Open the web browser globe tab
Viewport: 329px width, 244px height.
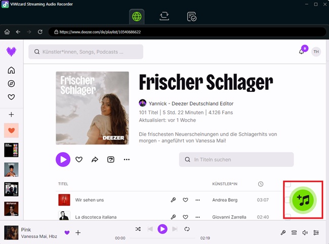[x=137, y=16]
